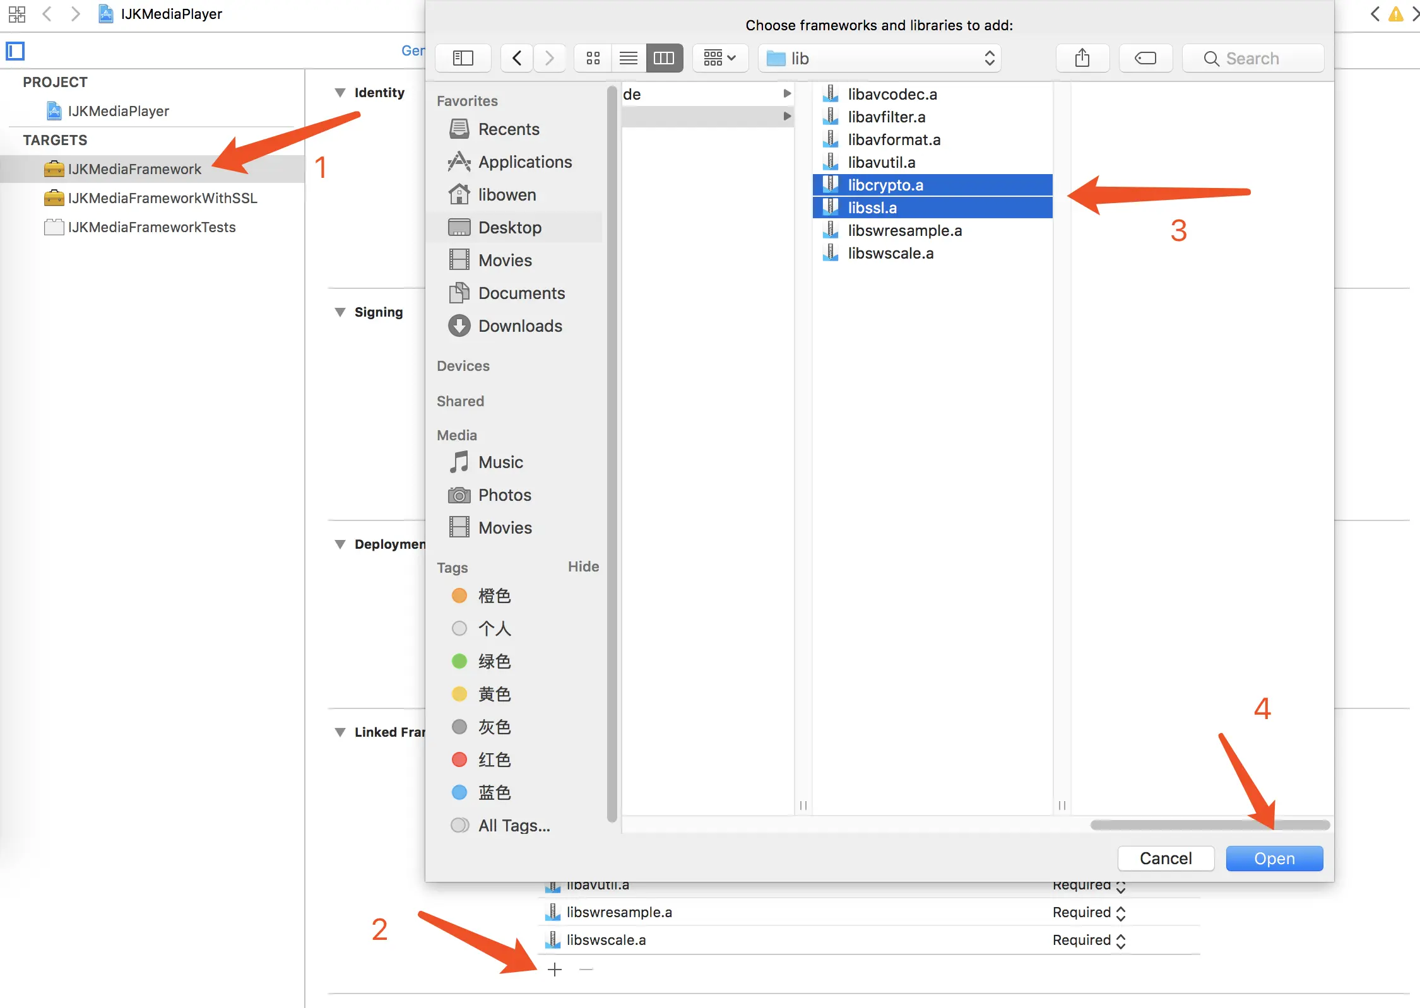This screenshot has height=1008, width=1420.
Task: Click the plus icon to add library
Action: click(x=555, y=969)
